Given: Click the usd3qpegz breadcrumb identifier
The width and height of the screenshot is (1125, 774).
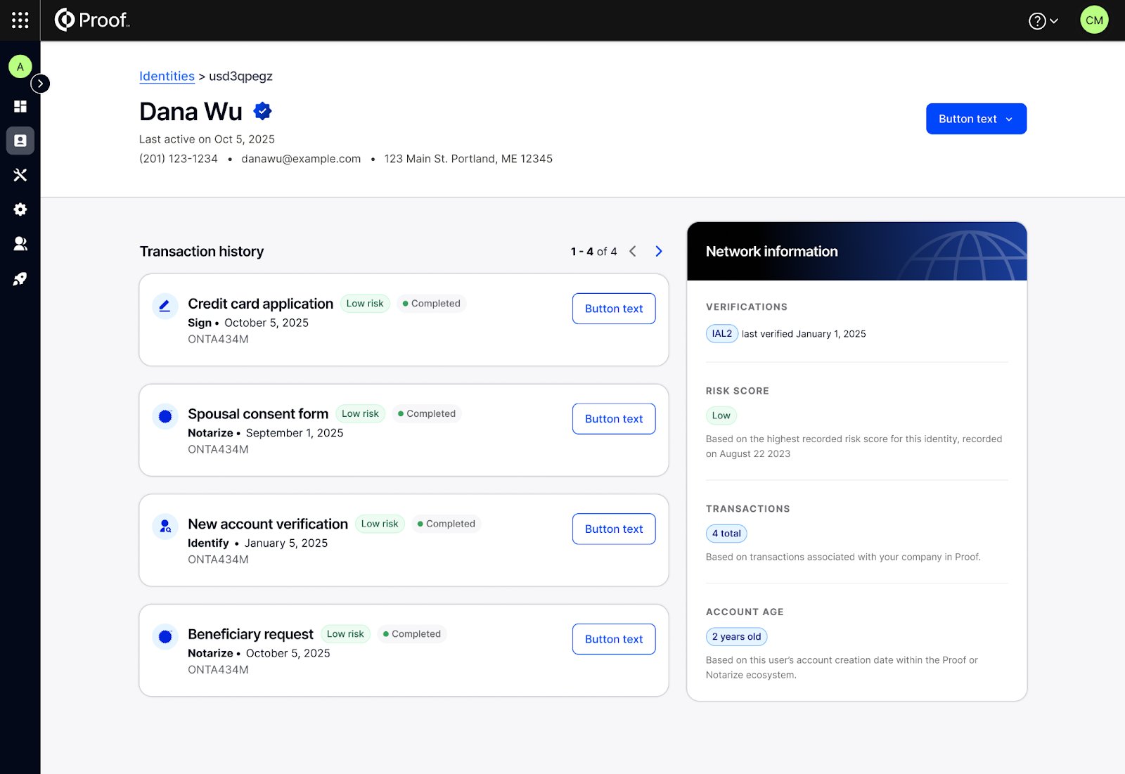Looking at the screenshot, I should point(240,76).
